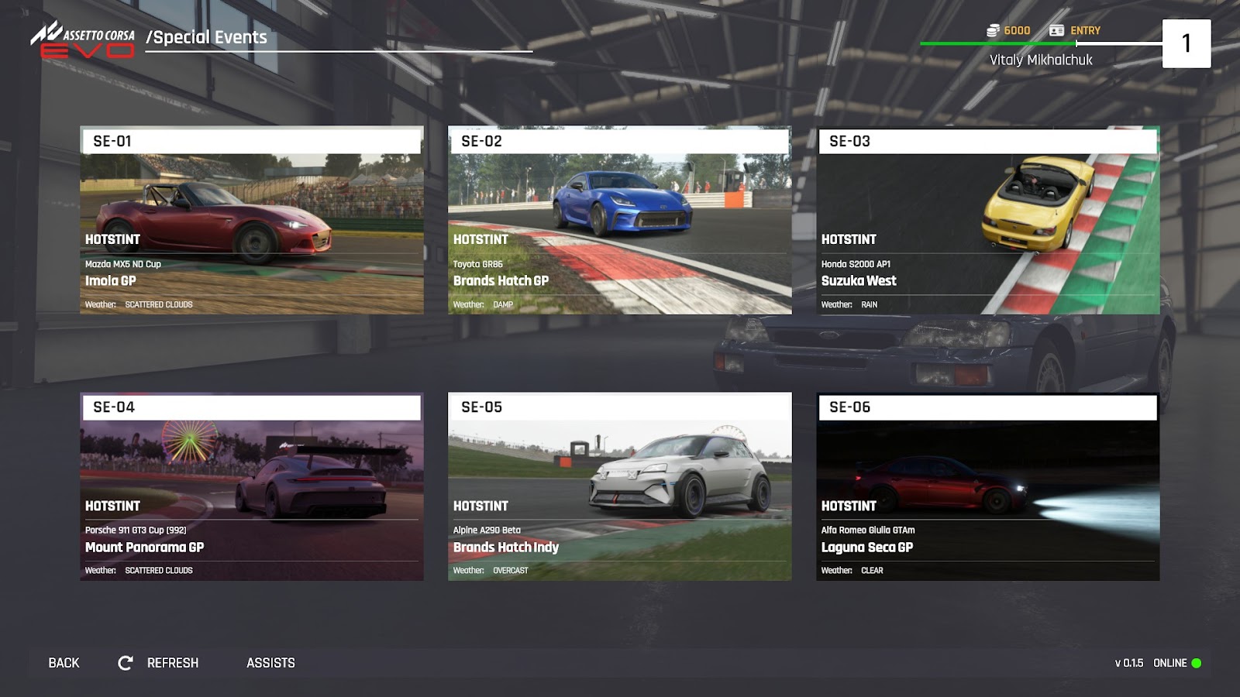Screen dimensions: 1240x697
Task: Click the HOTSTINT label on SE-03
Action: pyautogui.click(x=849, y=240)
